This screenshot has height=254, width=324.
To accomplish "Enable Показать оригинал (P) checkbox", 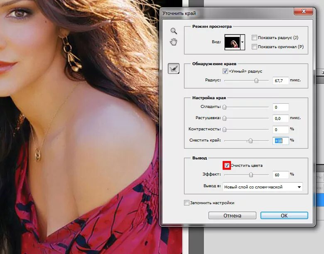I will click(254, 46).
